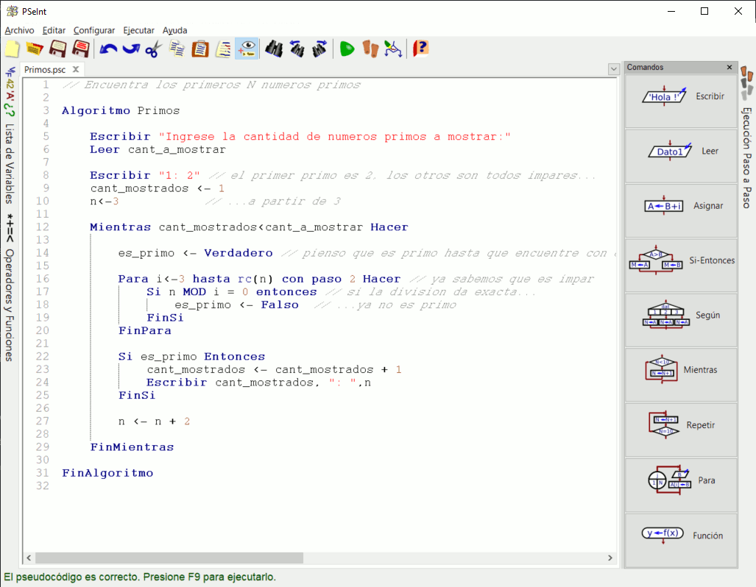The width and height of the screenshot is (756, 587).
Task: Find previous with the binoculars left-arrow icon
Action: pos(297,49)
